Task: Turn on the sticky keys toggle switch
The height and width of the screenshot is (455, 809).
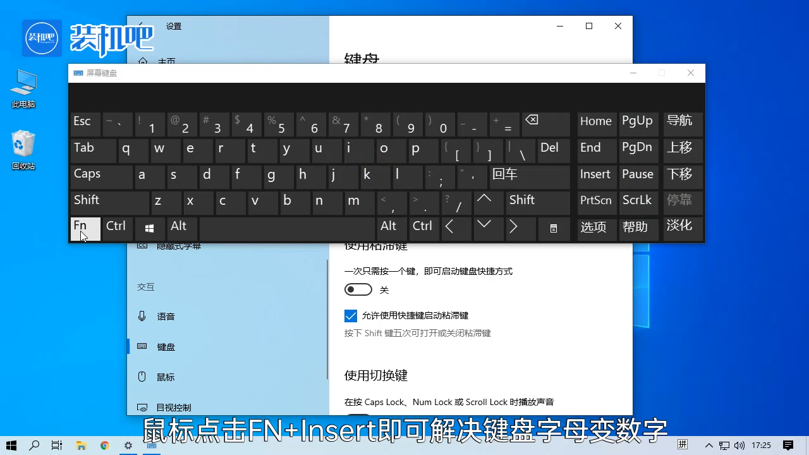Action: pos(358,289)
